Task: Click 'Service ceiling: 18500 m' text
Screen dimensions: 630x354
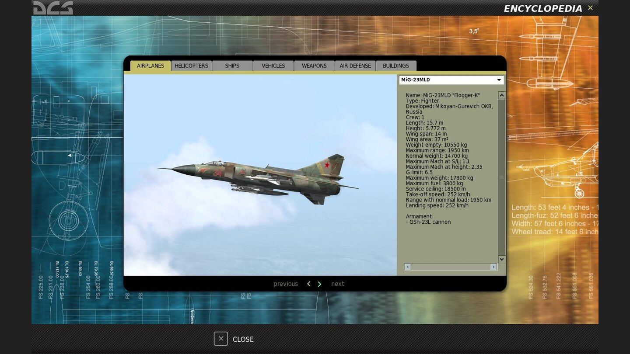Action: point(436,189)
